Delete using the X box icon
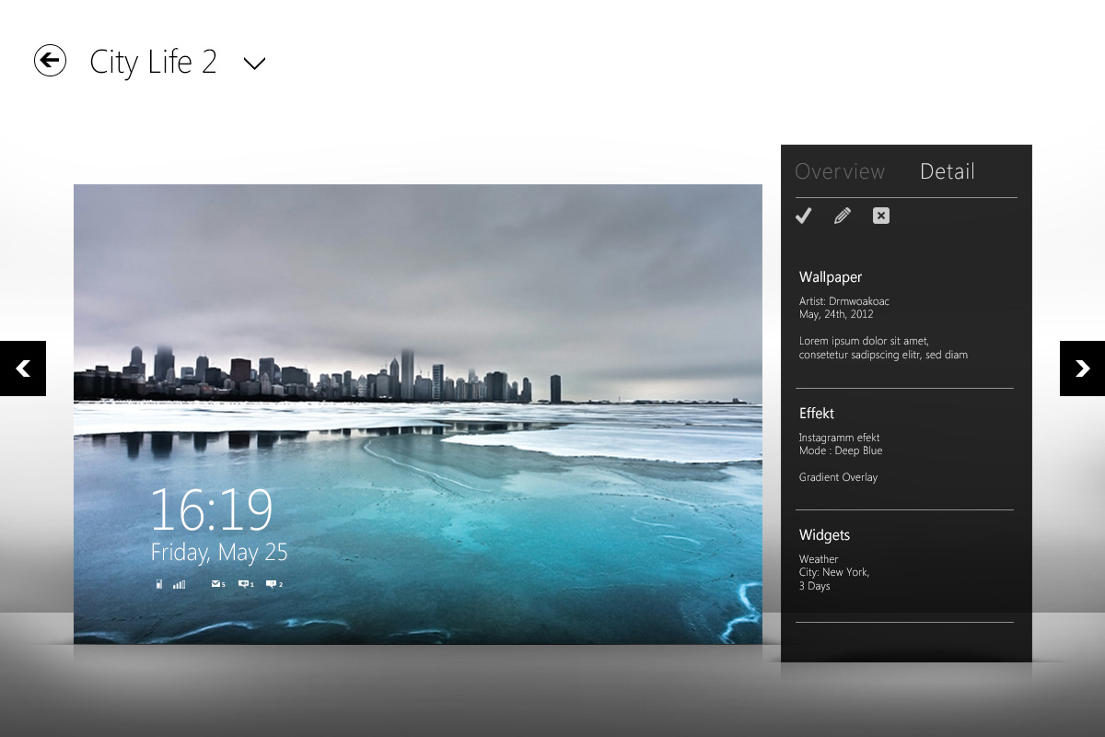The width and height of the screenshot is (1105, 737). click(x=881, y=216)
